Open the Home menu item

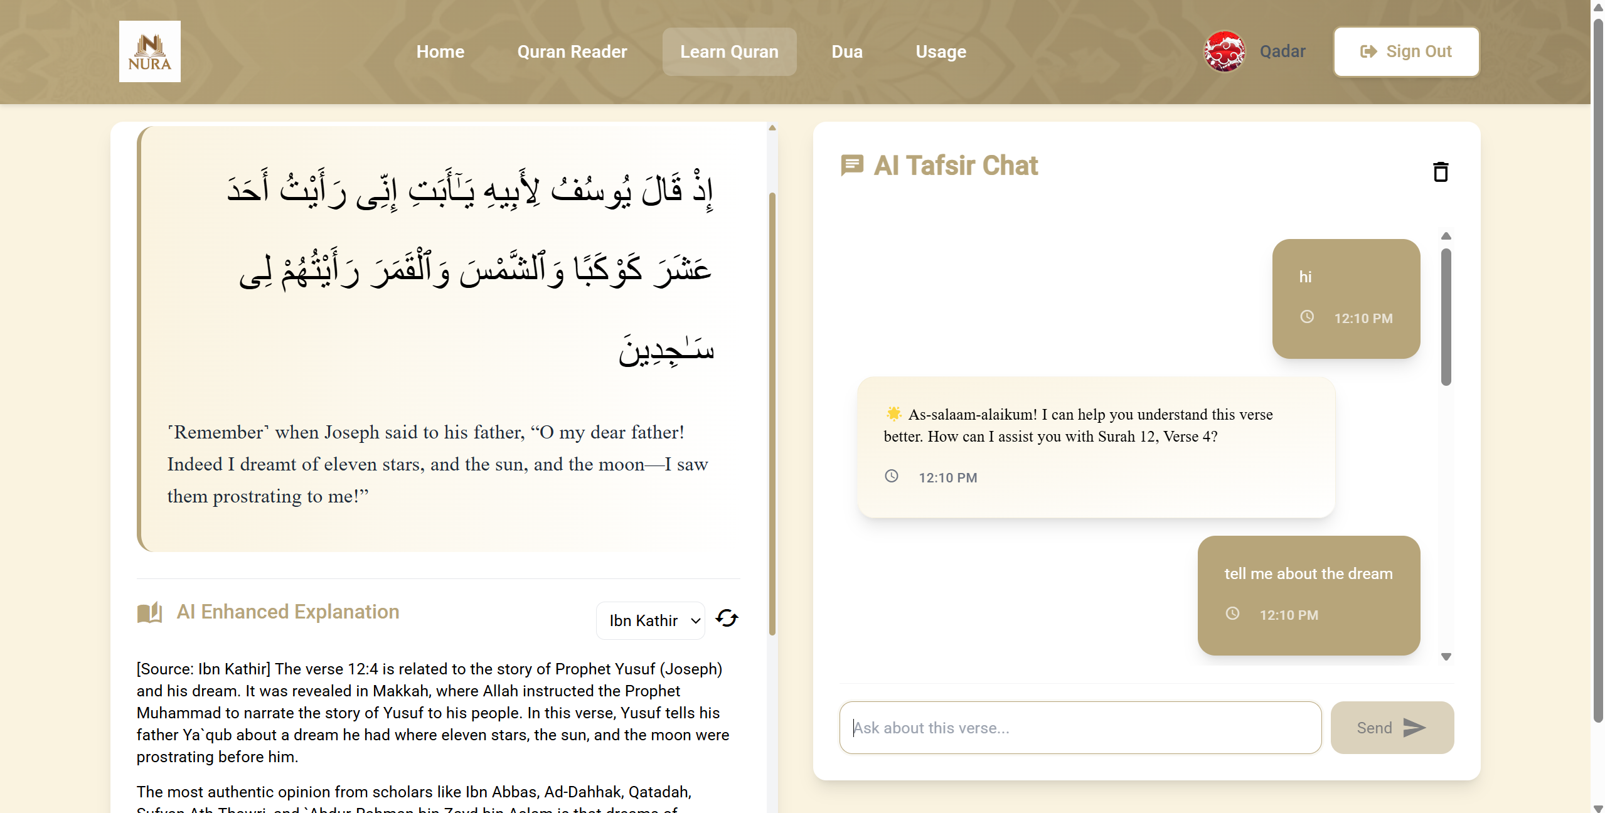coord(440,51)
